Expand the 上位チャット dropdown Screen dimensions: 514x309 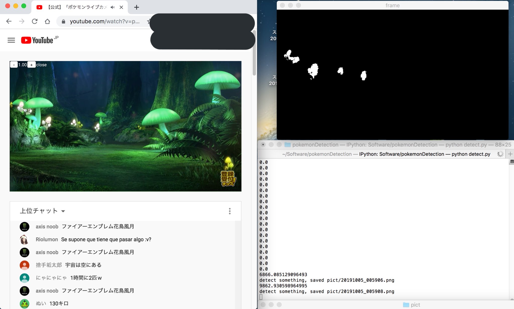click(42, 211)
